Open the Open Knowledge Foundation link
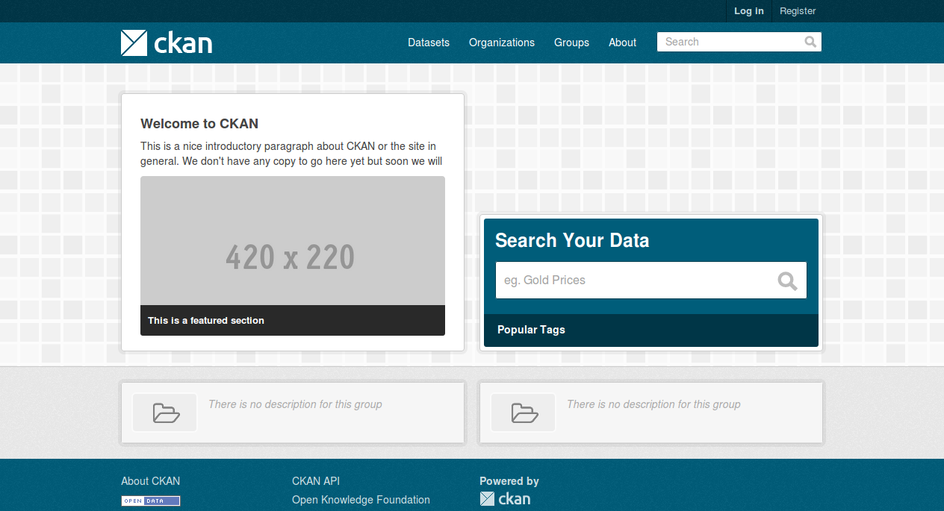 click(x=361, y=500)
